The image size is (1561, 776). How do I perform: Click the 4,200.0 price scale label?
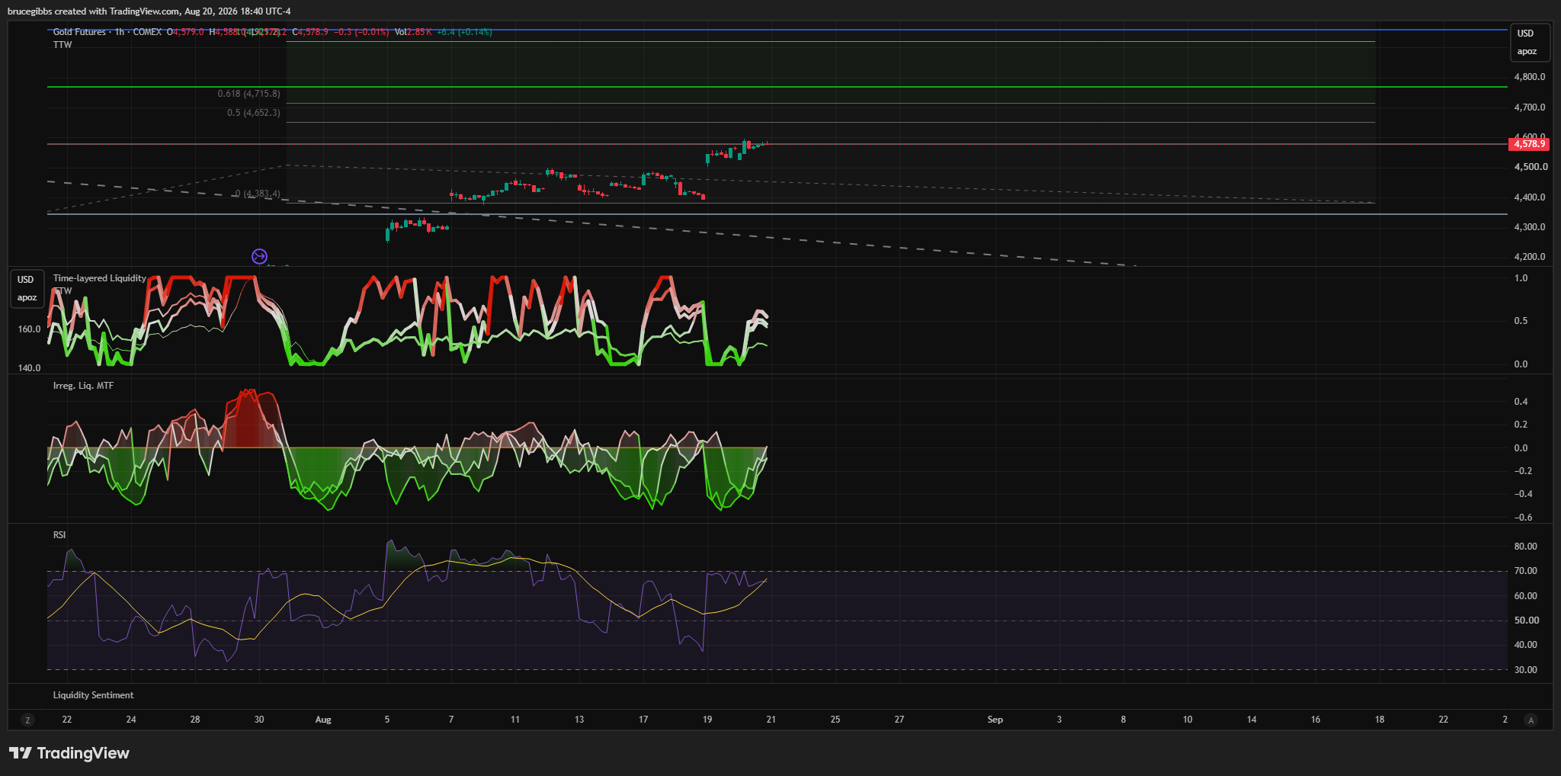point(1530,257)
